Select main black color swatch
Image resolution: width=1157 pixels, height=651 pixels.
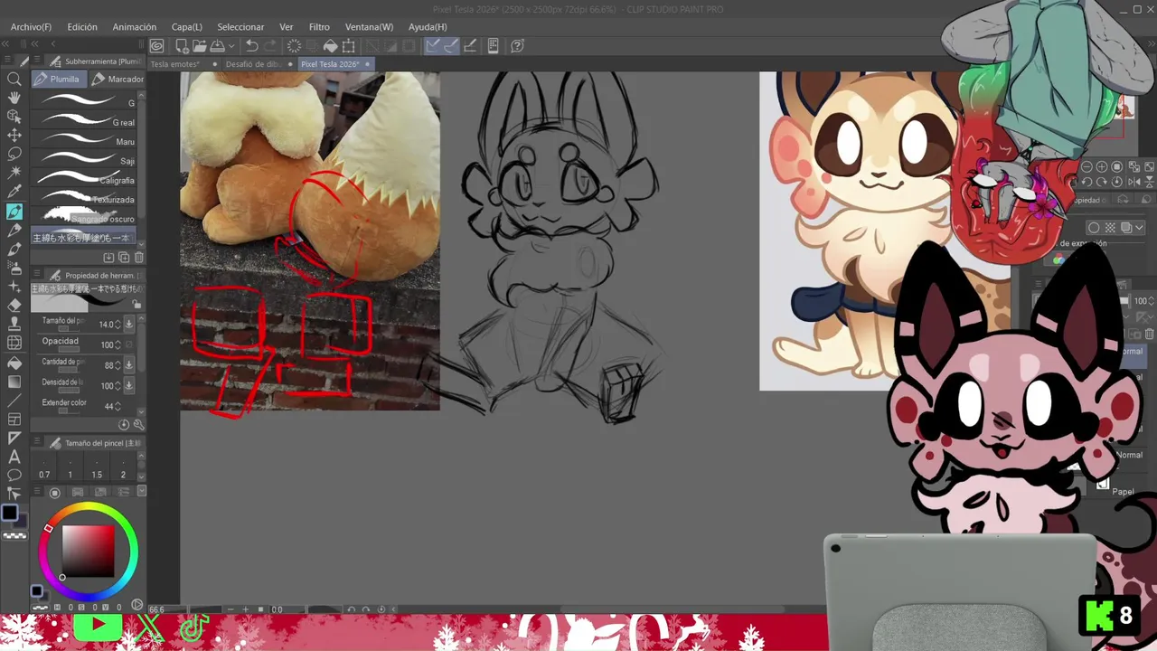coord(9,514)
